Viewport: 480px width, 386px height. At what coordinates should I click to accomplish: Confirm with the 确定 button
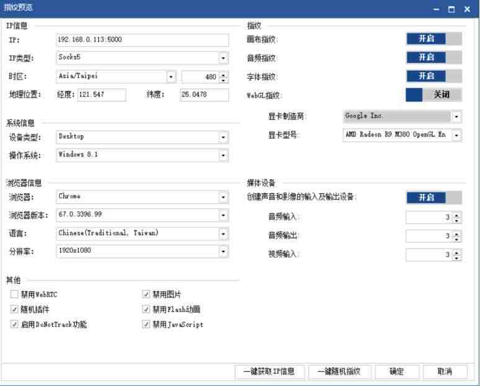coord(397,372)
